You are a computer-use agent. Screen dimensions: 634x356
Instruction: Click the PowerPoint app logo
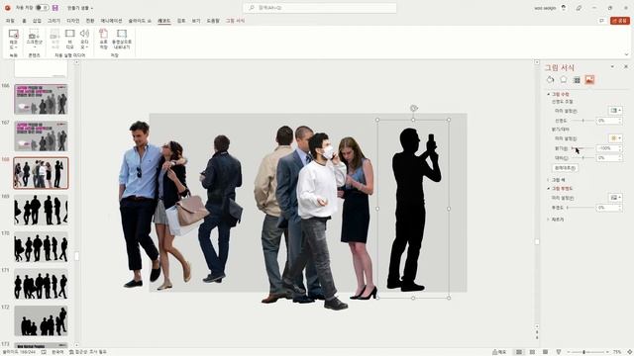coord(7,8)
